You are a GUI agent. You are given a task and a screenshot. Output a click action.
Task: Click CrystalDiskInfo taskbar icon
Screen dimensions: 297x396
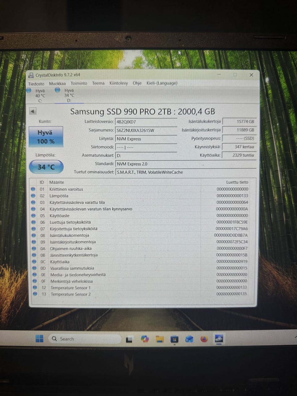(219, 339)
